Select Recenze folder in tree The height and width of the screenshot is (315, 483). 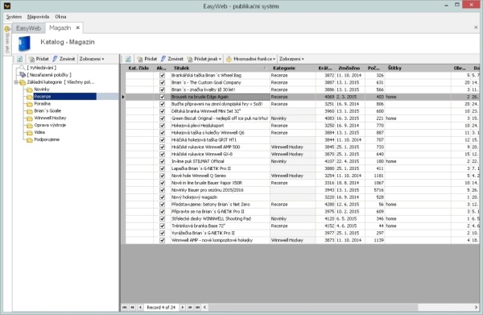64,97
